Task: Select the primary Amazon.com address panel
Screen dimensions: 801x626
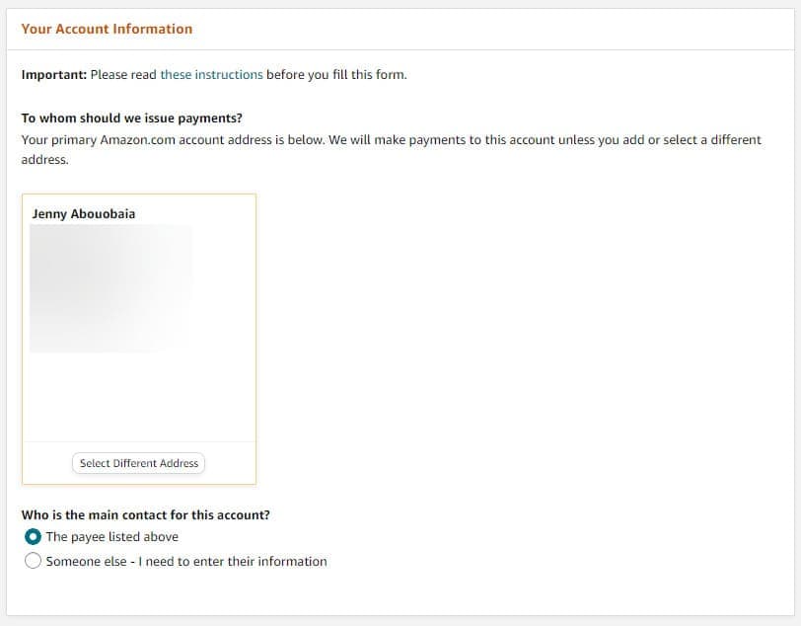Action: pyautogui.click(x=138, y=336)
